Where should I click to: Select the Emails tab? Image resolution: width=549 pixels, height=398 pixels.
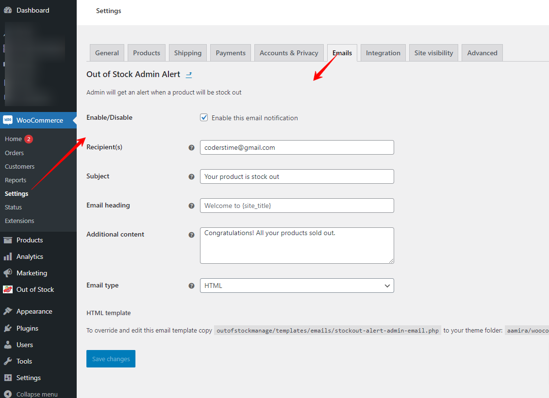pos(342,53)
